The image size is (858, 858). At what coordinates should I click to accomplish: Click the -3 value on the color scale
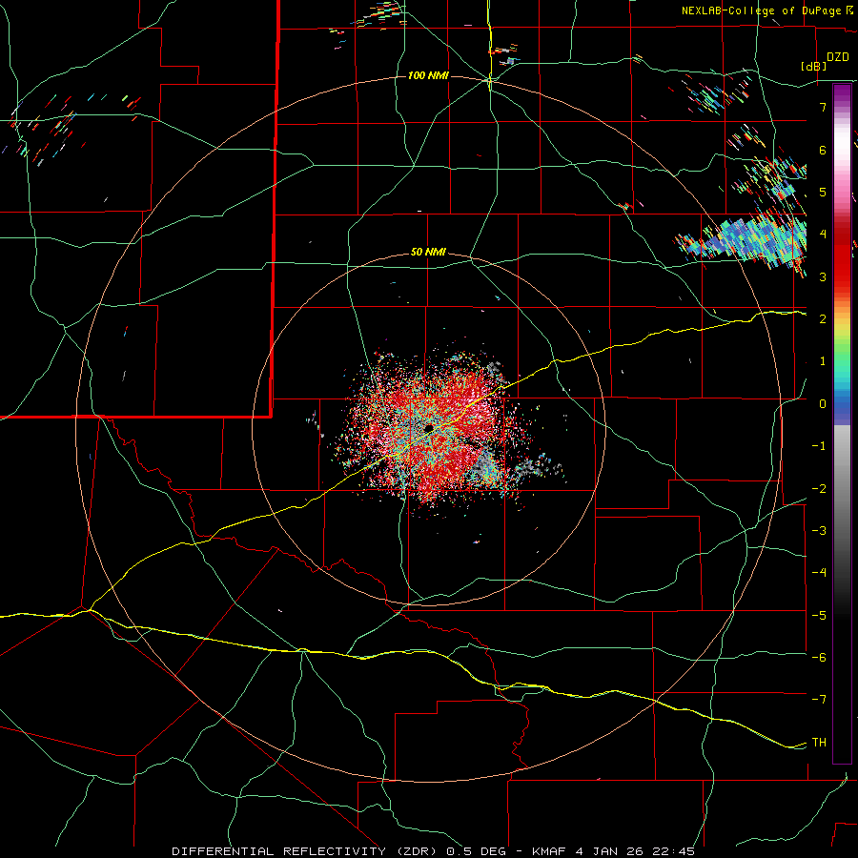click(819, 531)
